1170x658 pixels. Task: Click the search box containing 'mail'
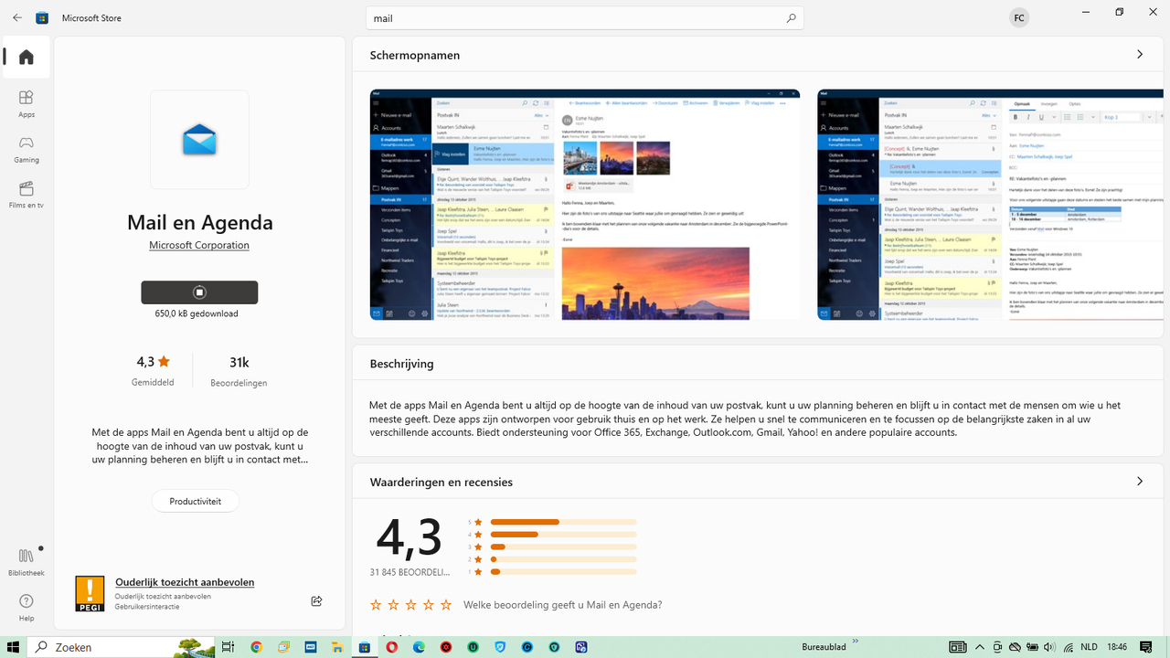585,17
